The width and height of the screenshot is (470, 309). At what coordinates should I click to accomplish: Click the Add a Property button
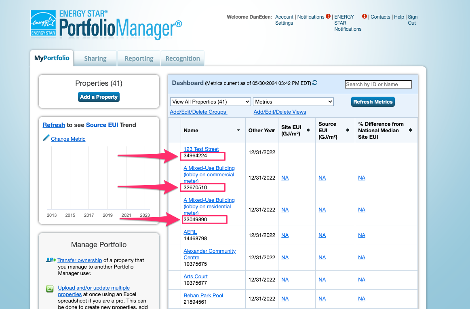click(x=99, y=97)
